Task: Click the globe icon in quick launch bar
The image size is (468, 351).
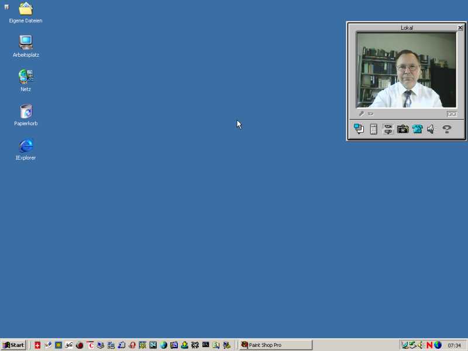Action: (x=164, y=345)
